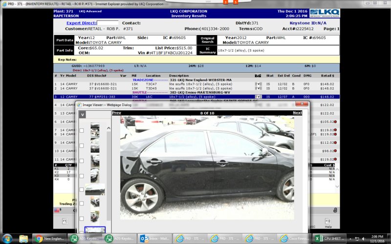
Task: Click the VIN number 4T1BF1FK8CU201224
Action: [172, 53]
